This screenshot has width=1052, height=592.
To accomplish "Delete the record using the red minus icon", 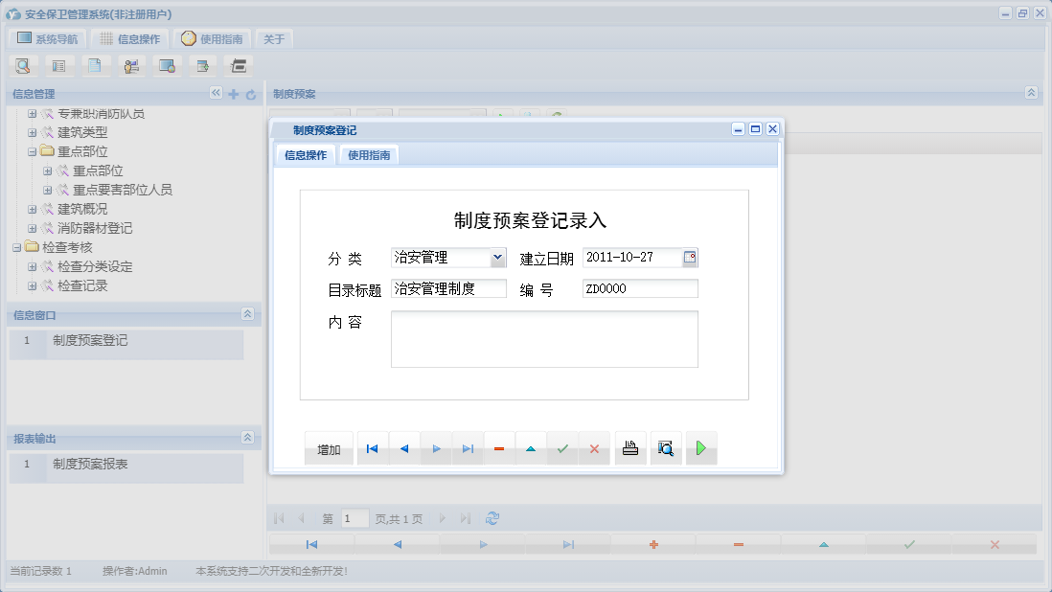I will [499, 447].
